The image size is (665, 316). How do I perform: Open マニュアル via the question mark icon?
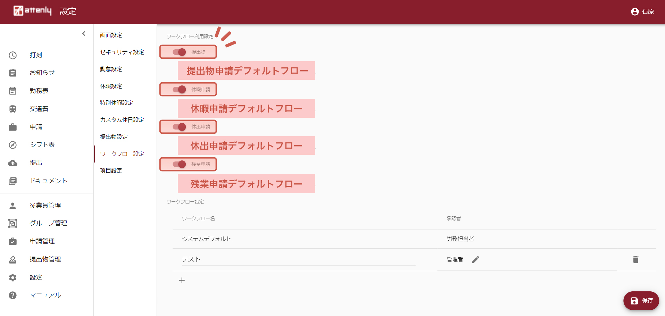[13, 295]
